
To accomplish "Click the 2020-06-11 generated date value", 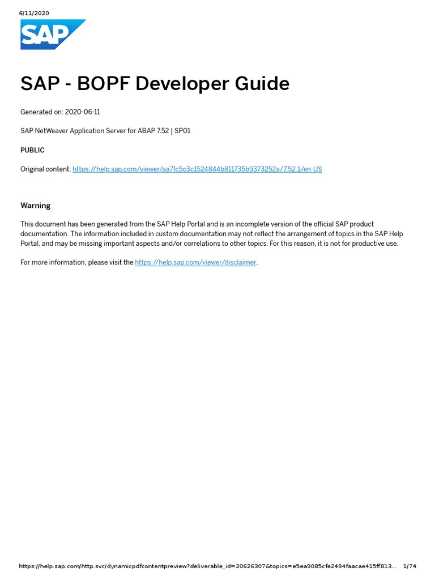I will 83,112.
